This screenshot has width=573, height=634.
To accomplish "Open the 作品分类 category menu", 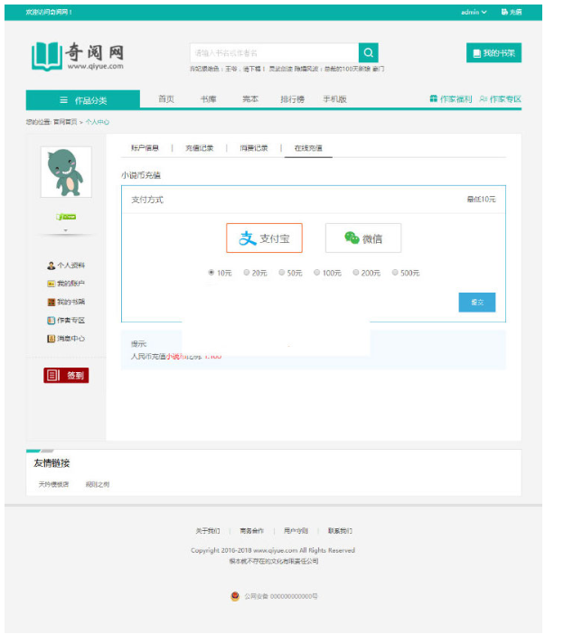I will pyautogui.click(x=83, y=99).
